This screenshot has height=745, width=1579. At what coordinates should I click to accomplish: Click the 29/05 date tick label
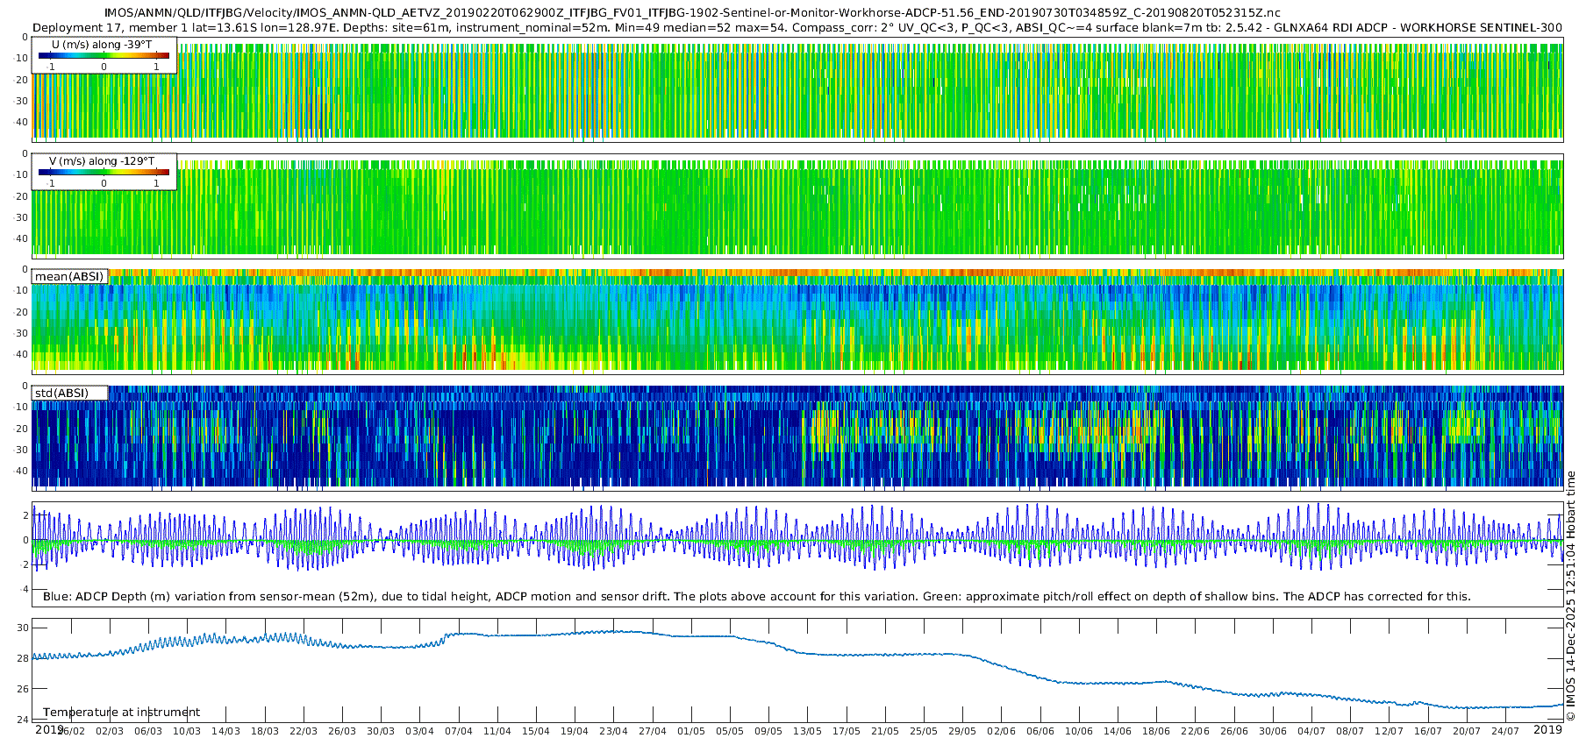click(x=962, y=731)
